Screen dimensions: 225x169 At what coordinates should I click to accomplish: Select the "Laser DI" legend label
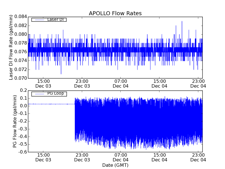pyautogui.click(x=55, y=19)
